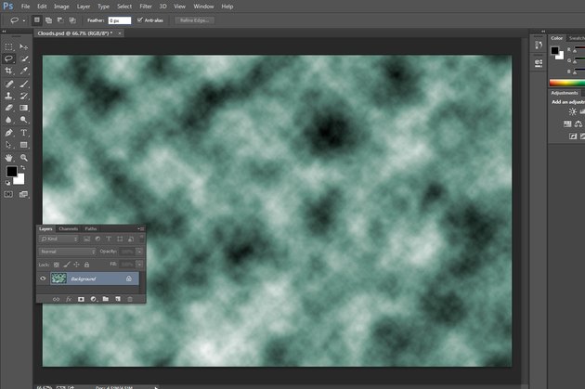The width and height of the screenshot is (585, 389).
Task: Open the Properties panel icon
Action: click(539, 62)
